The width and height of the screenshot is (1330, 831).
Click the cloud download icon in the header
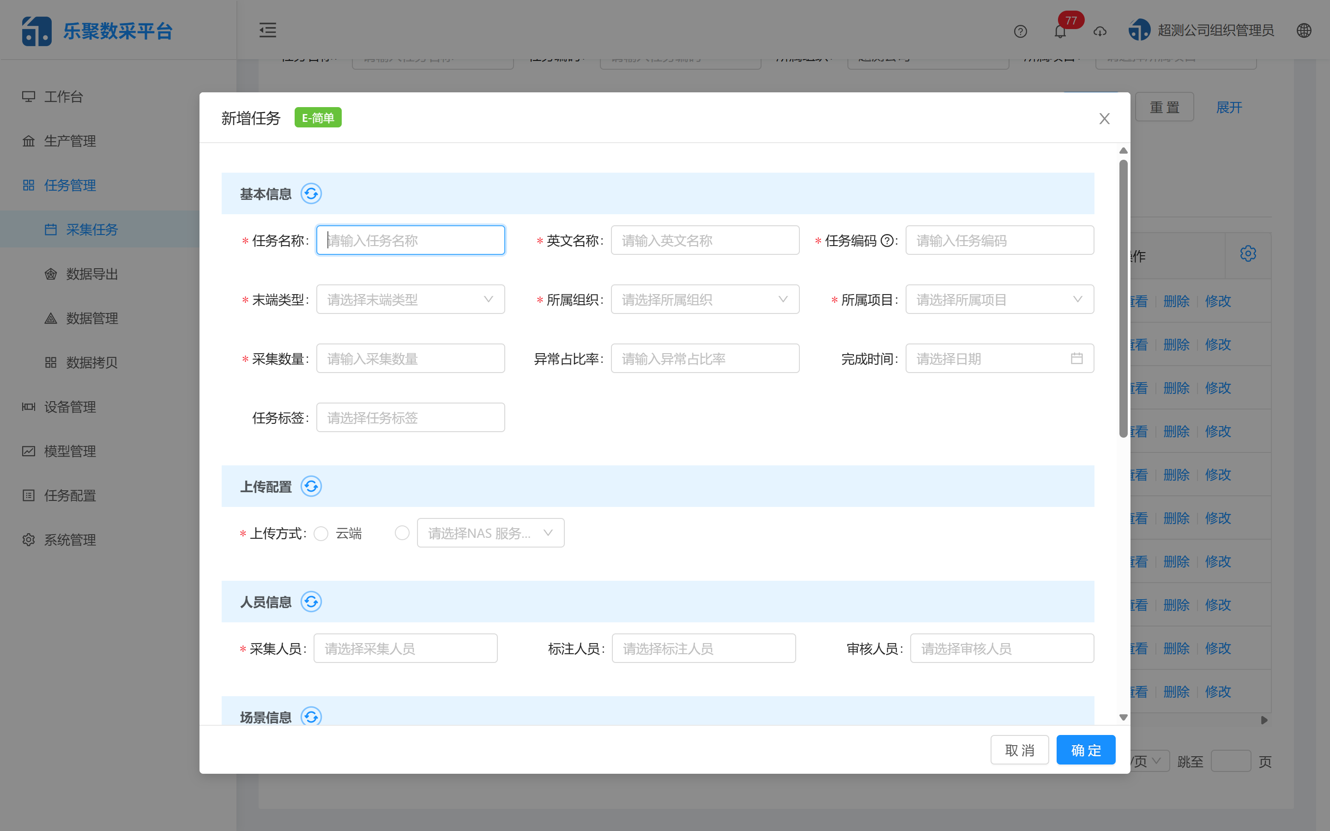click(1100, 31)
